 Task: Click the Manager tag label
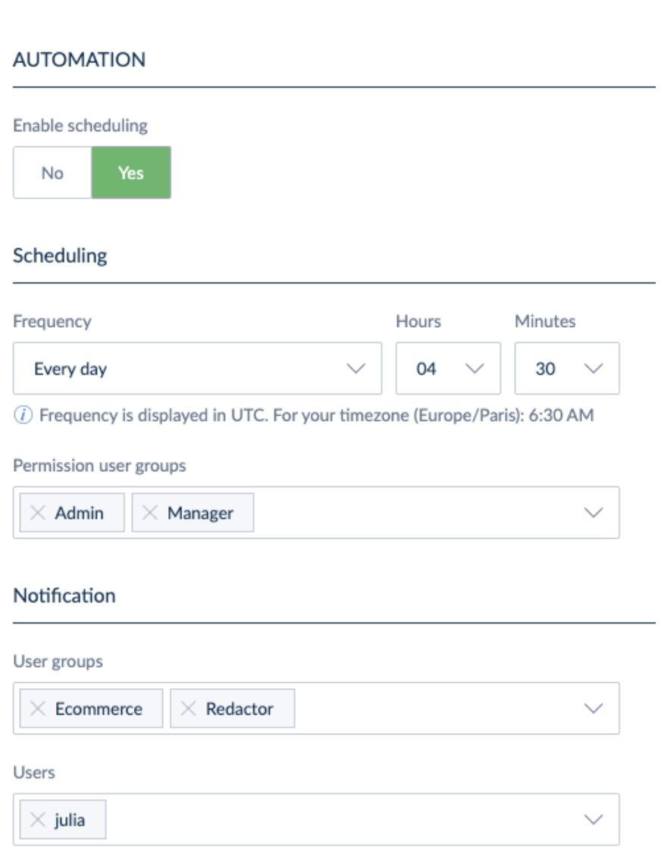point(200,513)
